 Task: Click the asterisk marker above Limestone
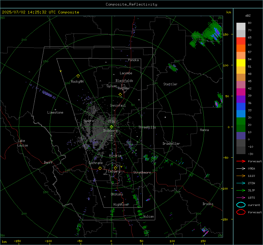[55, 110]
